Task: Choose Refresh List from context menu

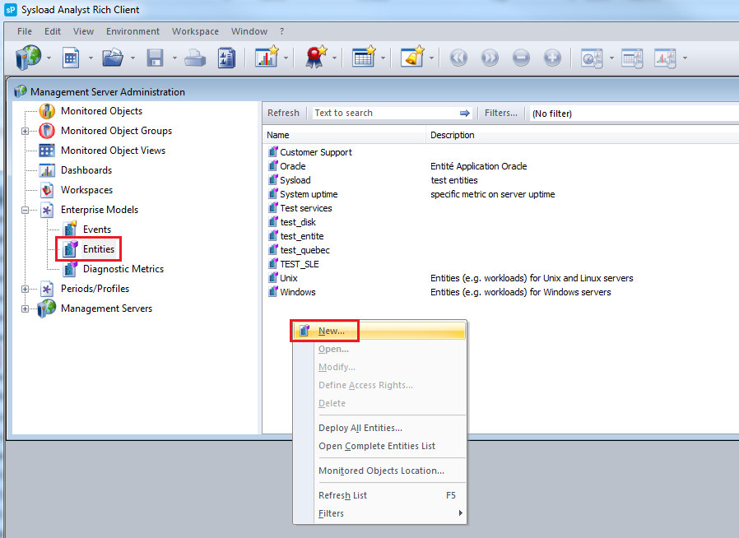Action: pos(379,495)
